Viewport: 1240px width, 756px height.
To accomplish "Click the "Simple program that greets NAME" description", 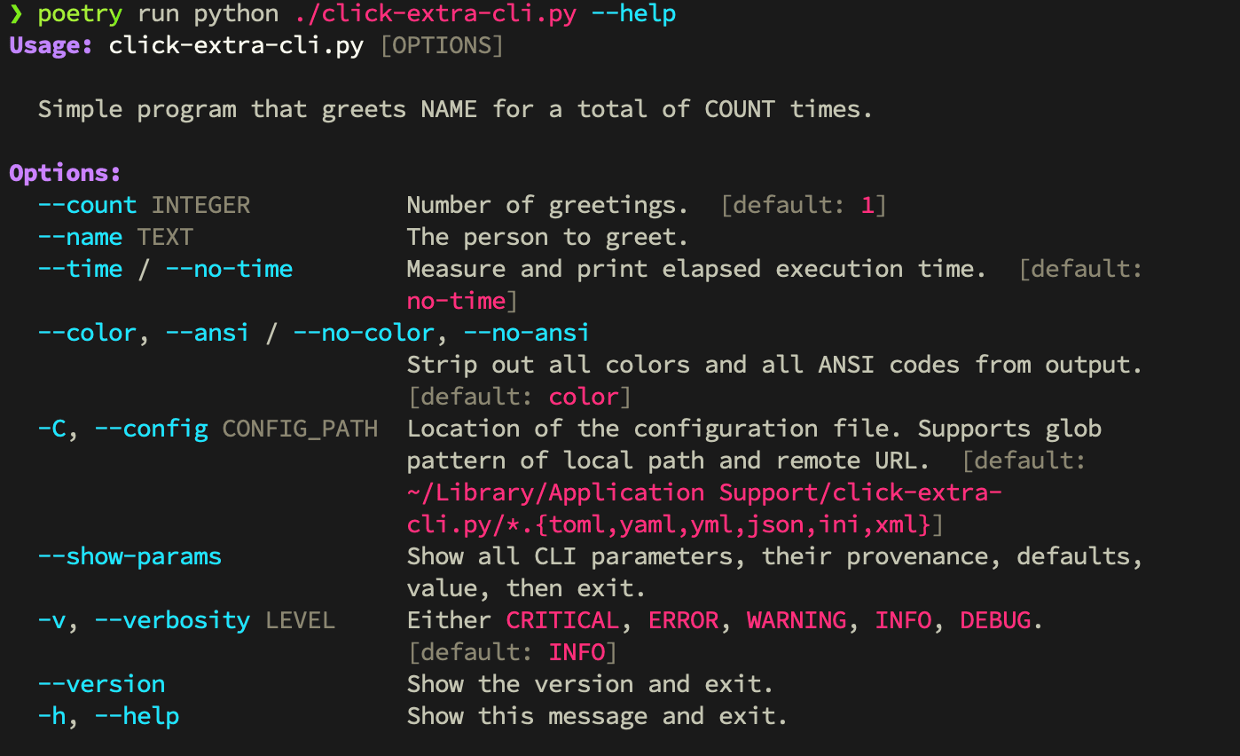I will coord(257,109).
